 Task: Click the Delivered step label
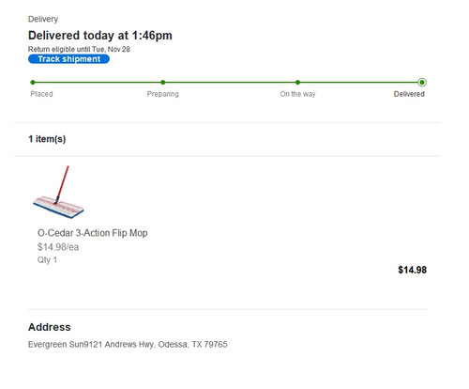(x=409, y=94)
